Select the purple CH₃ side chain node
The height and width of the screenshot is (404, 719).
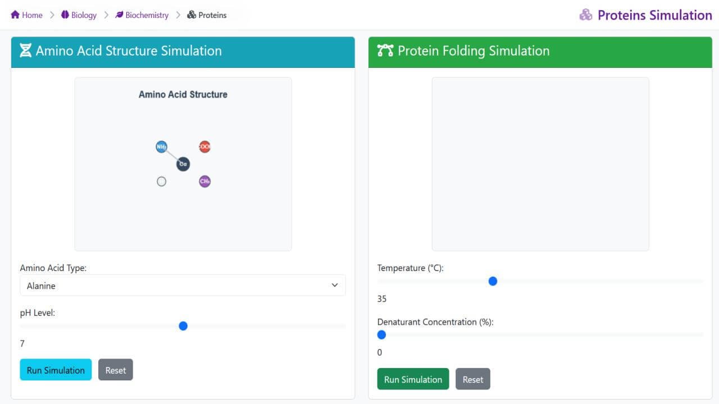[x=205, y=181]
